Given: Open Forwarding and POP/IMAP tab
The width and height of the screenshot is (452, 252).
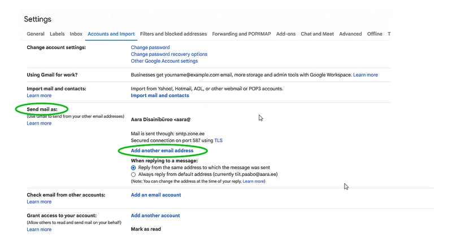Looking at the screenshot, I should coord(241,34).
